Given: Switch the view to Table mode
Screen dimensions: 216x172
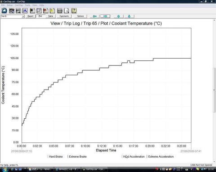Looking at the screenshot, I should (50, 16).
